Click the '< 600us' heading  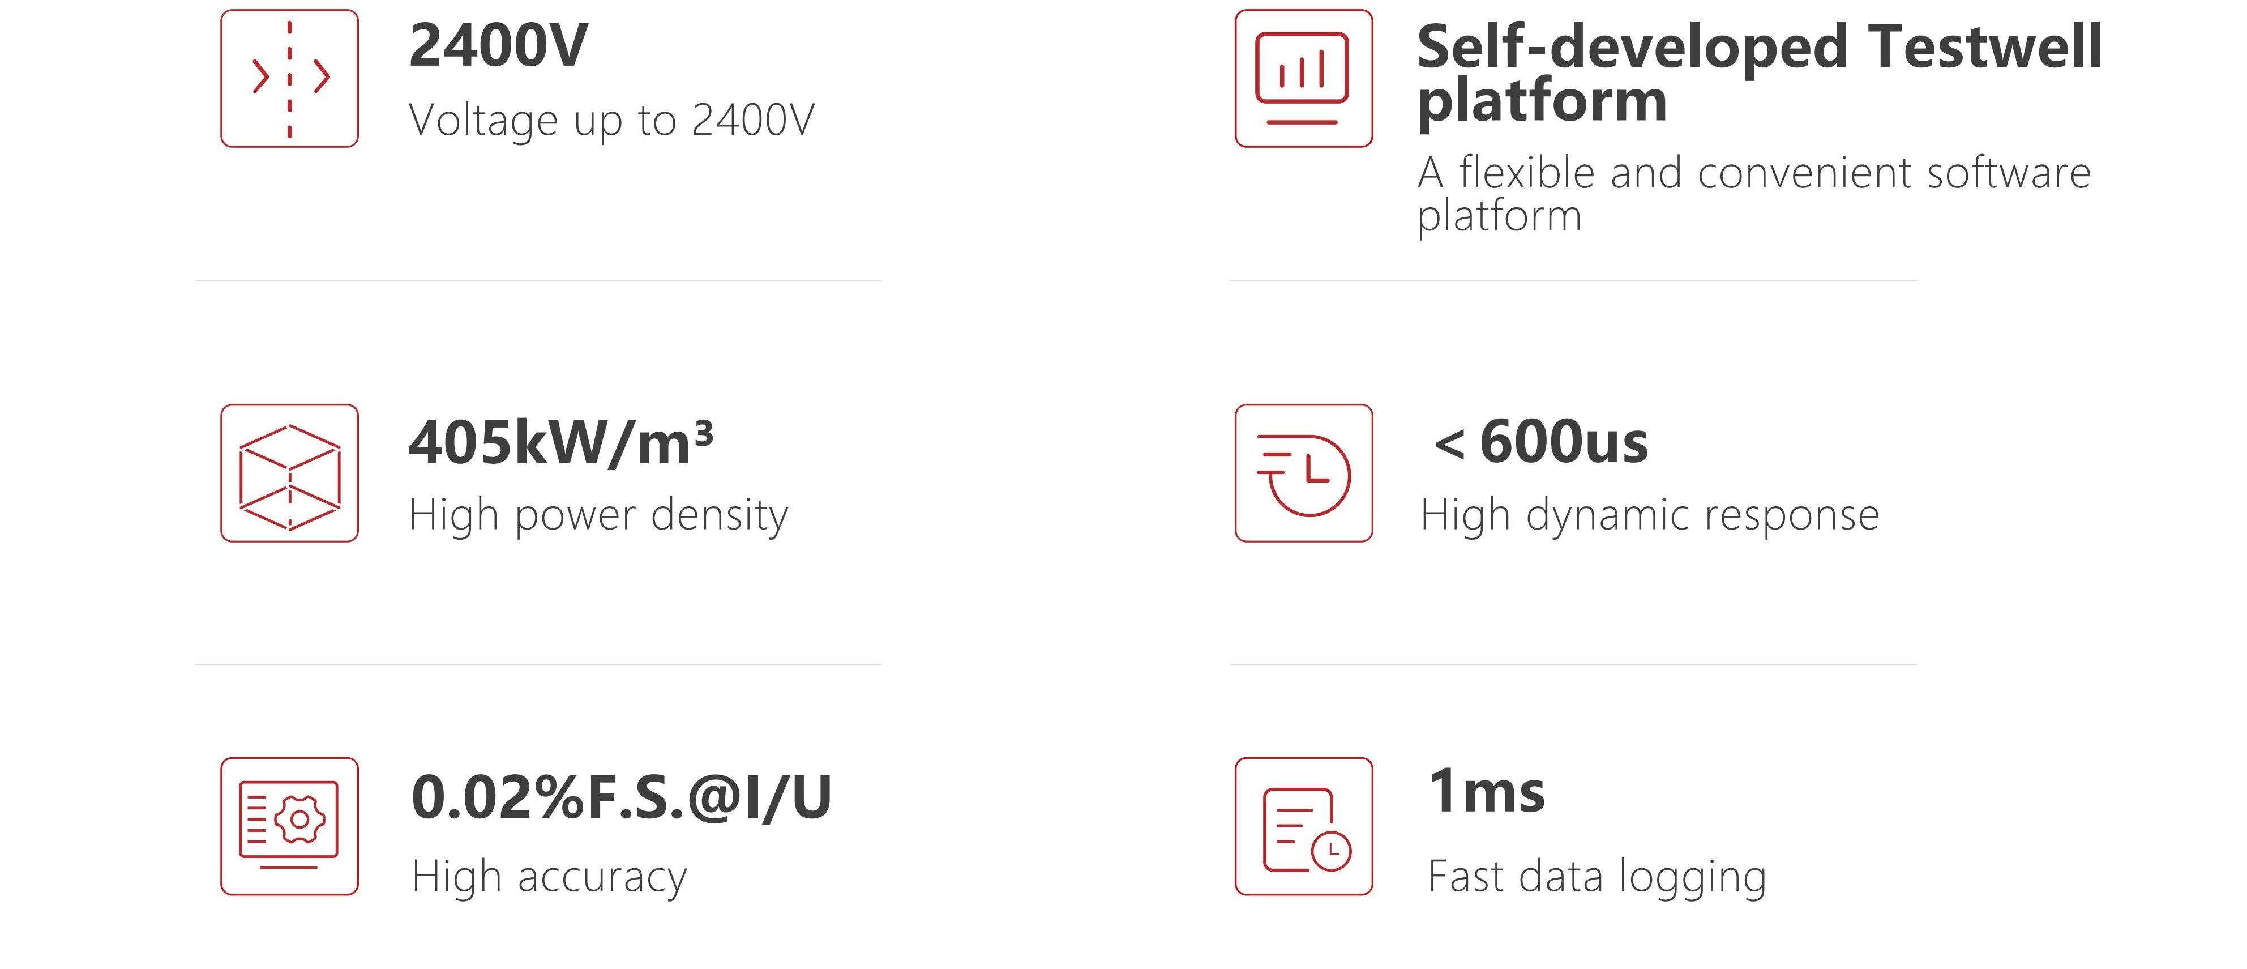(1542, 442)
